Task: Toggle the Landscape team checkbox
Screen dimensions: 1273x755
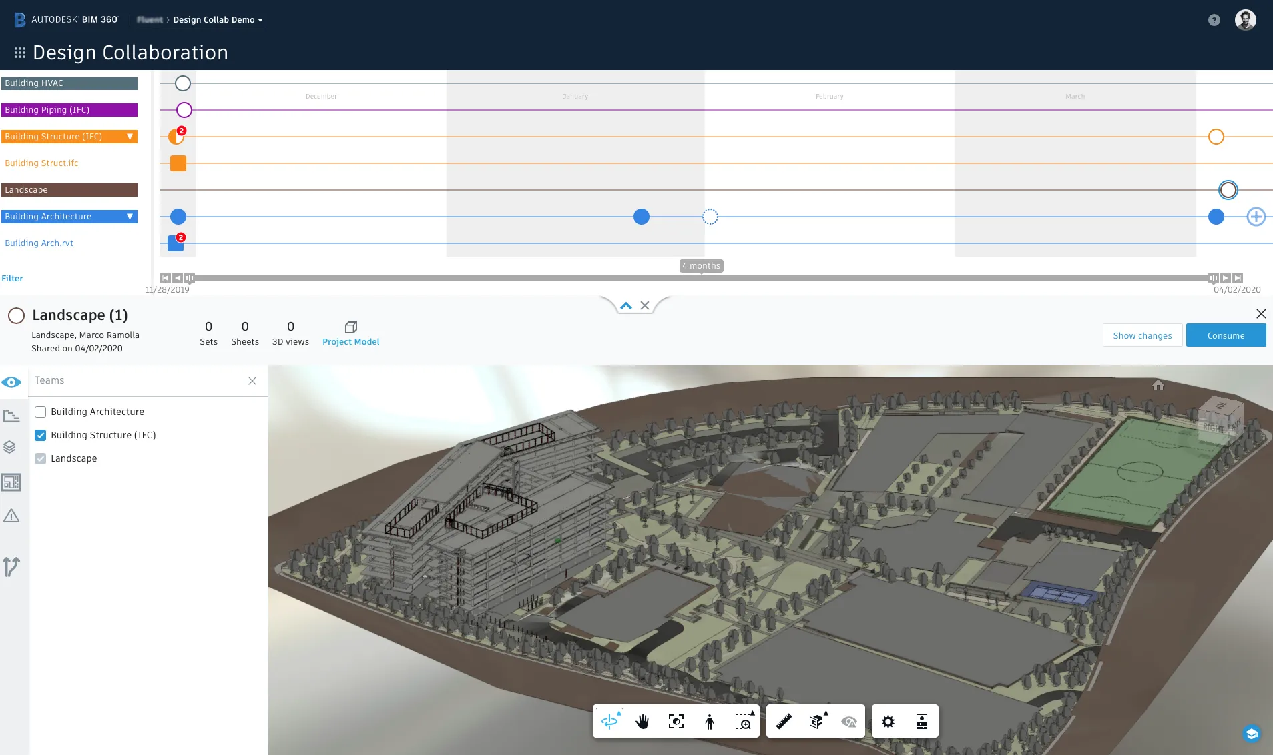Action: click(x=40, y=458)
